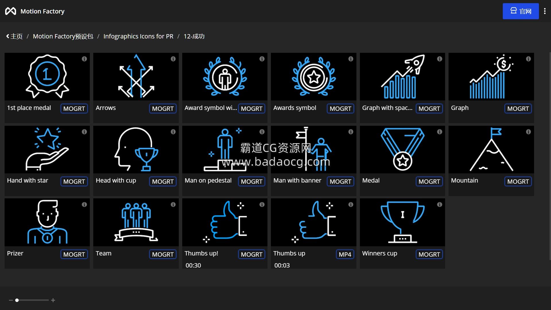Screen dimensions: 551x310
Task: Go back to 主页 home
Action: click(x=14, y=36)
